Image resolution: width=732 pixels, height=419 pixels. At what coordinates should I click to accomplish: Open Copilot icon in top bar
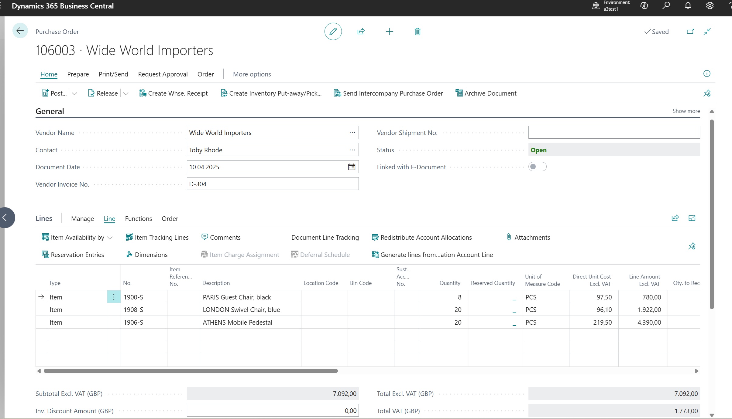coord(644,5)
